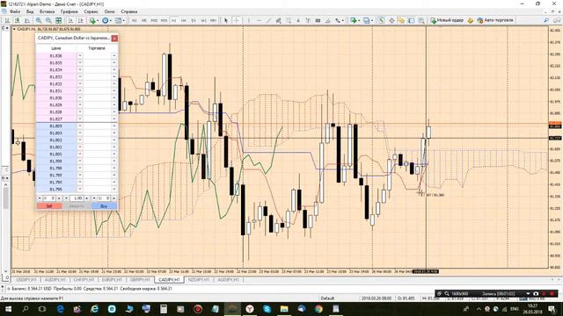Select the M1 timeframe

[x=135, y=20]
